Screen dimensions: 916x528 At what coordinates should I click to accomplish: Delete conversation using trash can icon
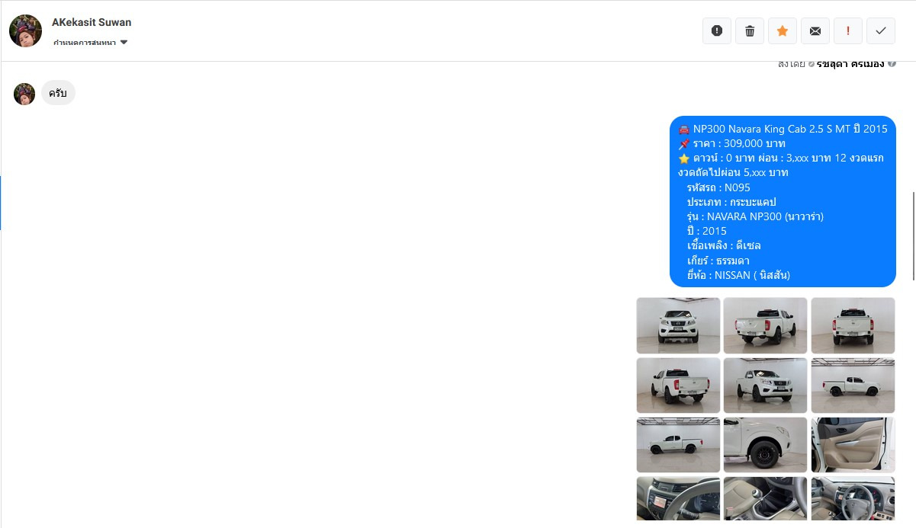[x=750, y=30]
